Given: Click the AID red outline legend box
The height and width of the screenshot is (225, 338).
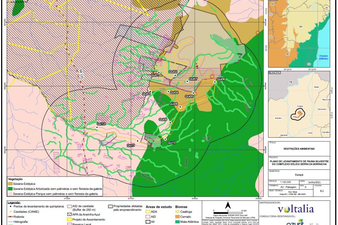Looking at the screenshot, I should pyautogui.click(x=148, y=217).
